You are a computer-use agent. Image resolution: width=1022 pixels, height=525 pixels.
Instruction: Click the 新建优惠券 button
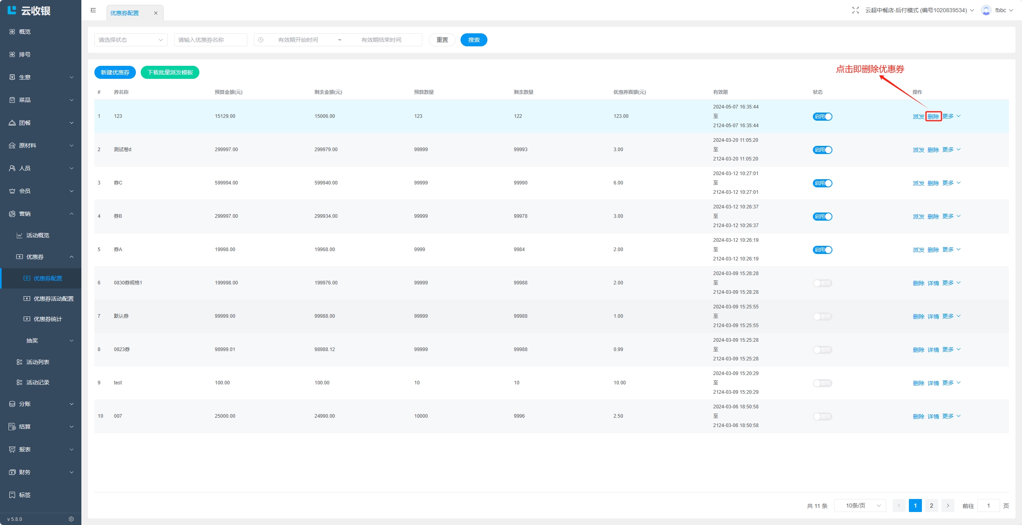(x=115, y=72)
